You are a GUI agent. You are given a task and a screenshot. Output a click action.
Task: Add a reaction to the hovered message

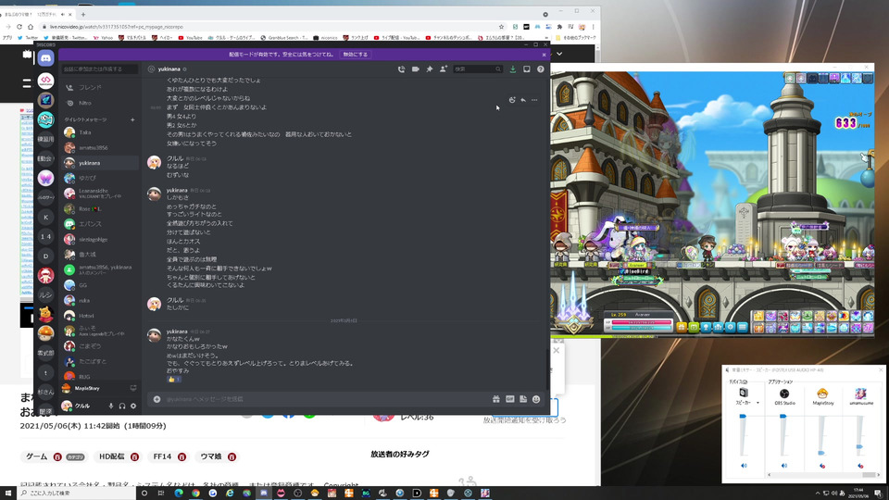512,100
